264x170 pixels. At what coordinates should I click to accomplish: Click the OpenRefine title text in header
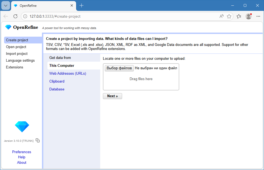(26, 27)
